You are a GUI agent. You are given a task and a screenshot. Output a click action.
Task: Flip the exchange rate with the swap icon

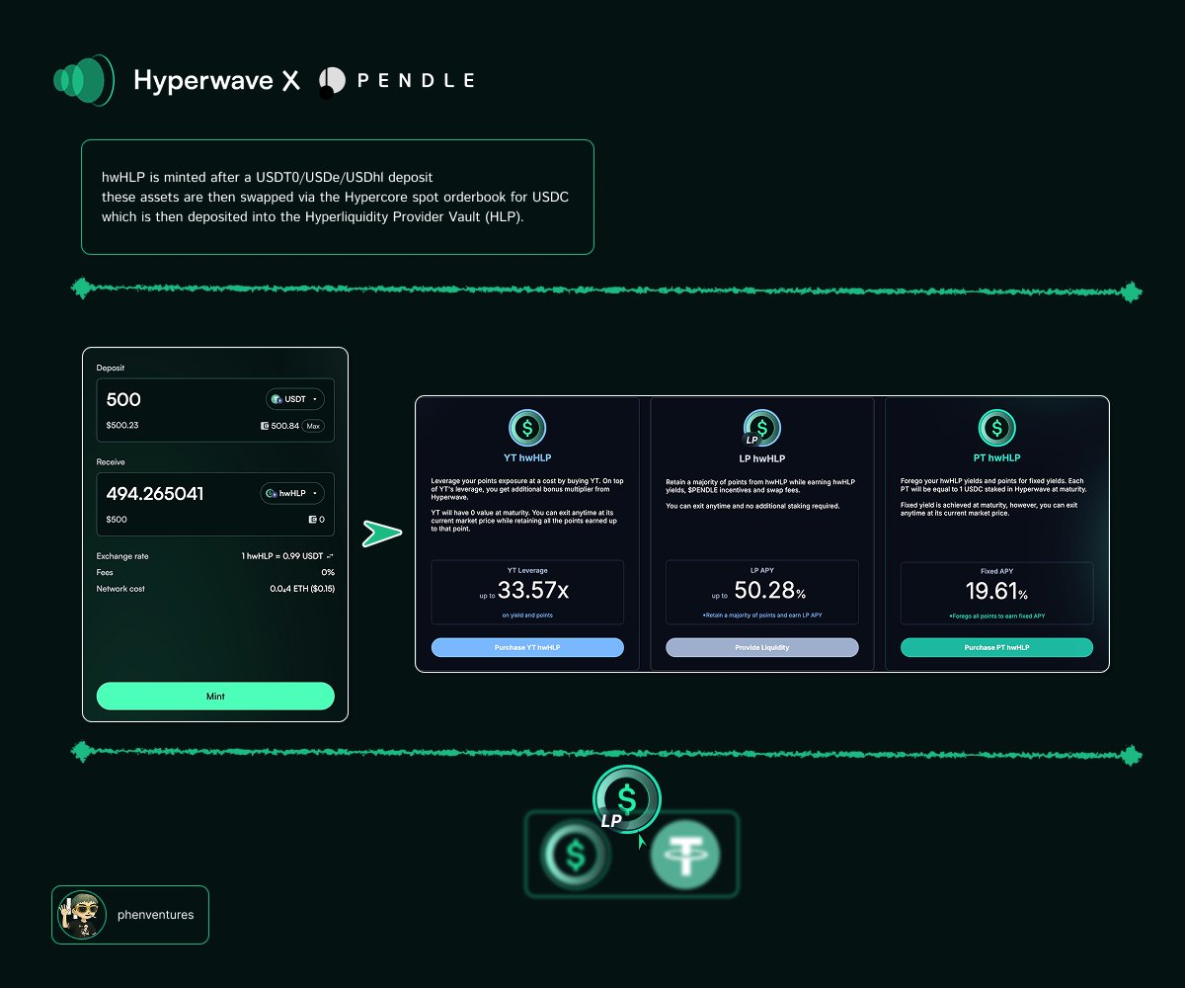point(330,556)
